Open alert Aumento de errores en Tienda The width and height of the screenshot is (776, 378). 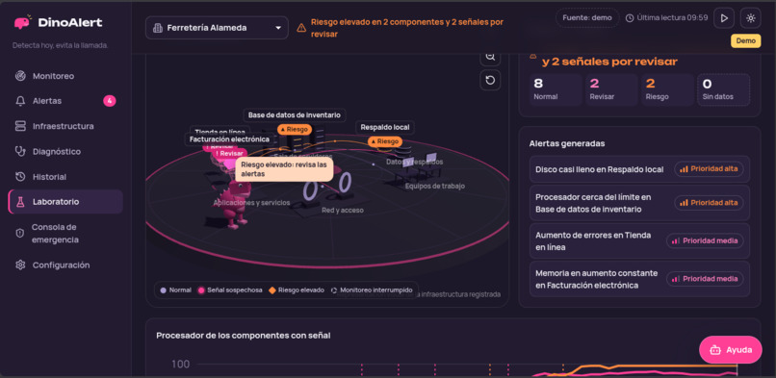(640, 240)
